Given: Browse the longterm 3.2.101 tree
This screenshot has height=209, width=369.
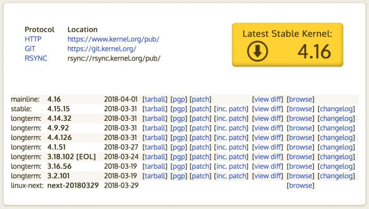Looking at the screenshot, I should point(300,176).
